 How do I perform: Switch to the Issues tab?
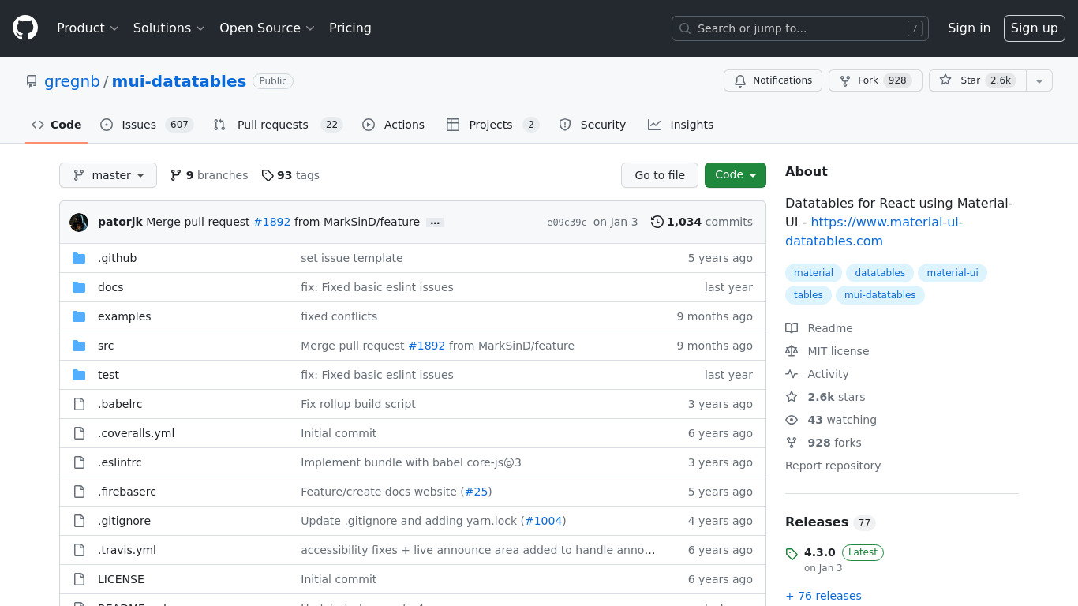click(147, 125)
